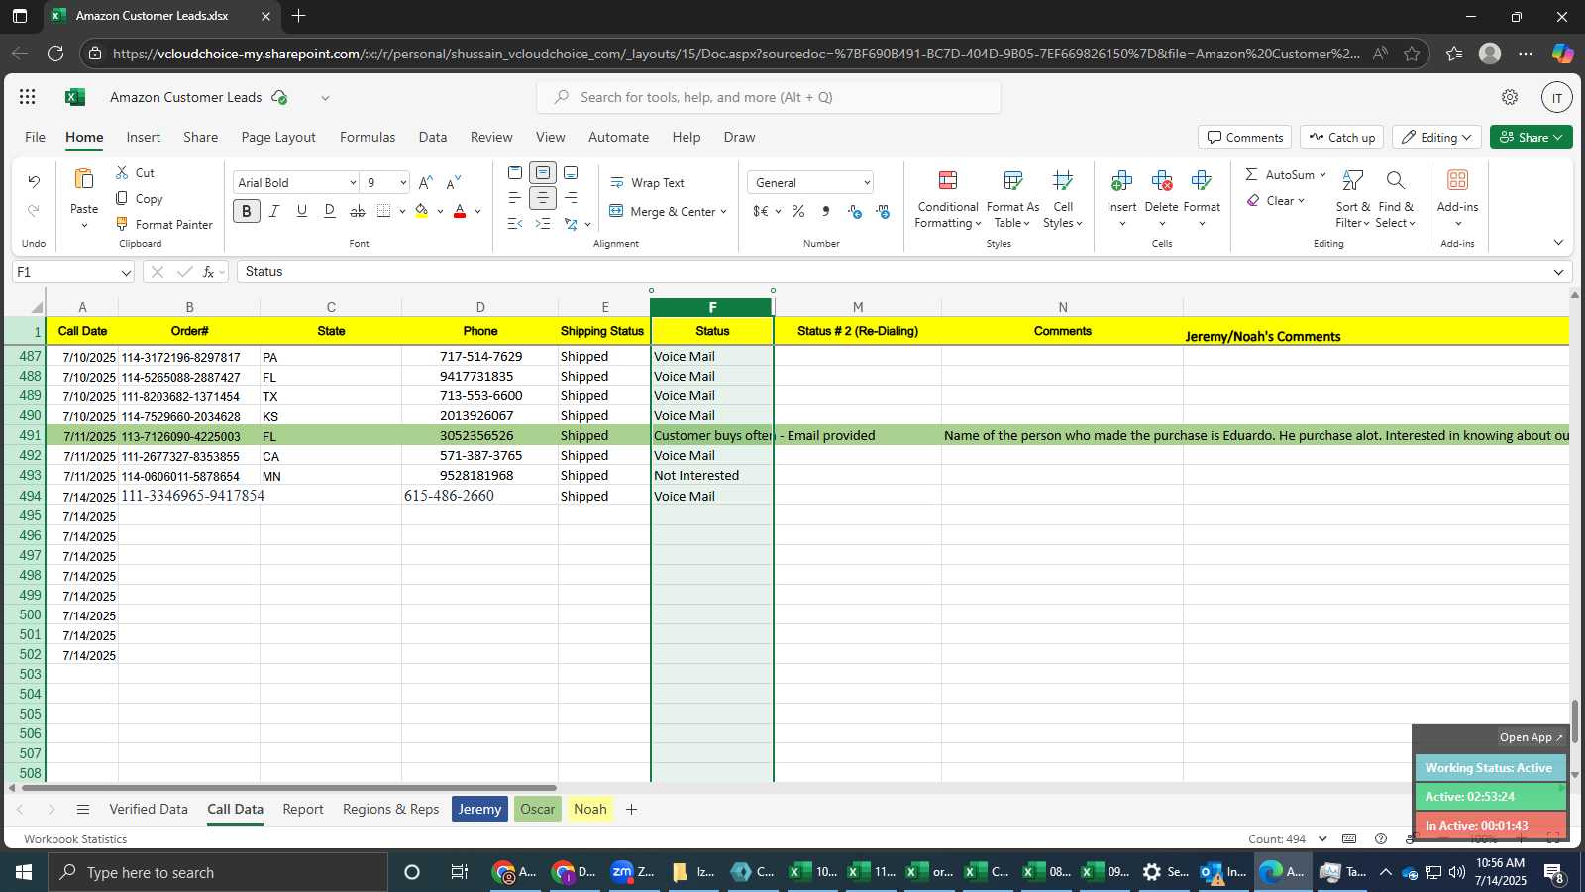Switch to the Verified Data sheet tab

click(x=149, y=809)
